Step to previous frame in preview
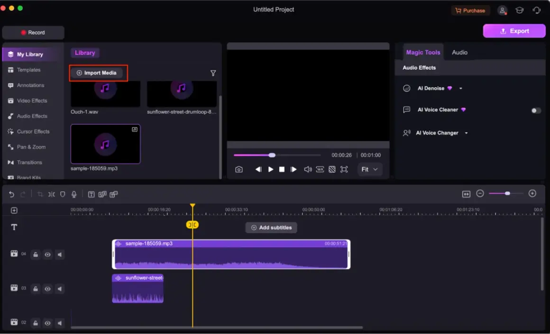The height and width of the screenshot is (334, 550). [258, 169]
